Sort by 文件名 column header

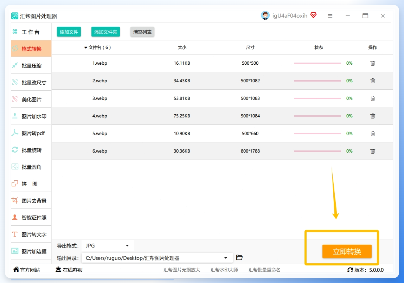coord(97,47)
